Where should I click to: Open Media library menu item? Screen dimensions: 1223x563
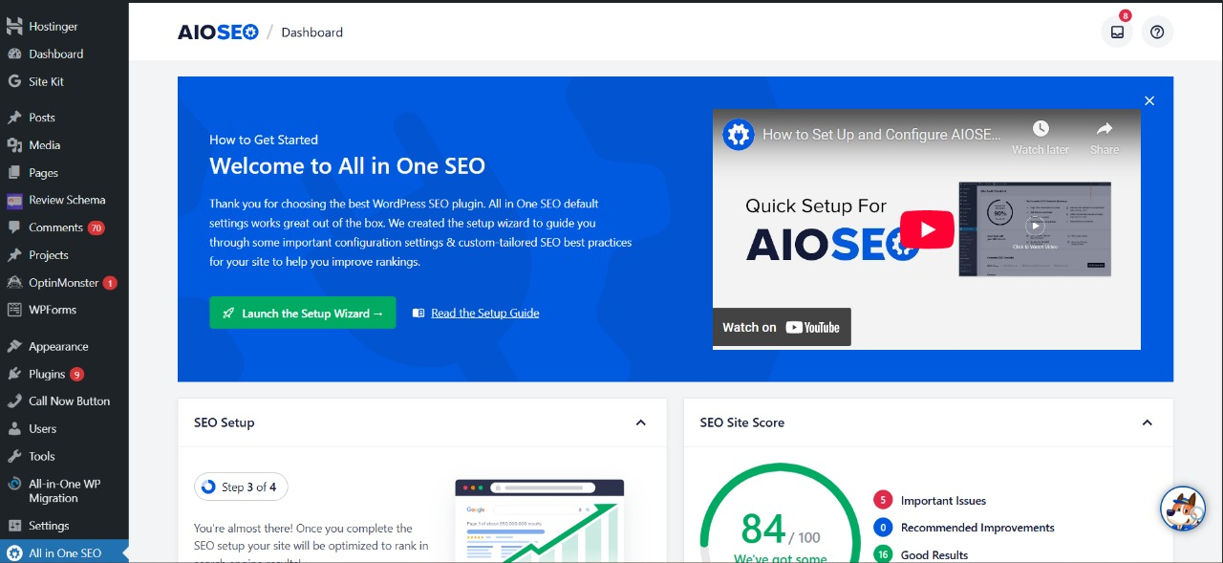coord(64,145)
